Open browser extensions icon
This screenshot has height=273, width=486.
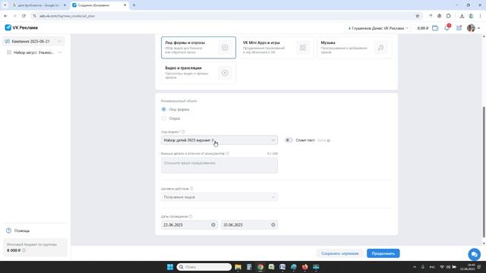click(449, 16)
